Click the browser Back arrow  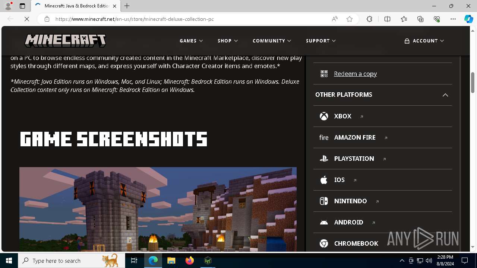point(10,19)
